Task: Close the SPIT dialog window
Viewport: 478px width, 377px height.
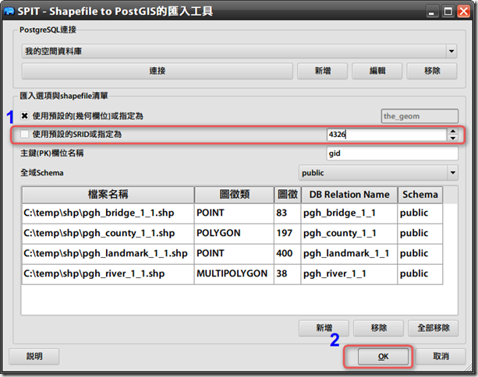Action: coord(464,12)
